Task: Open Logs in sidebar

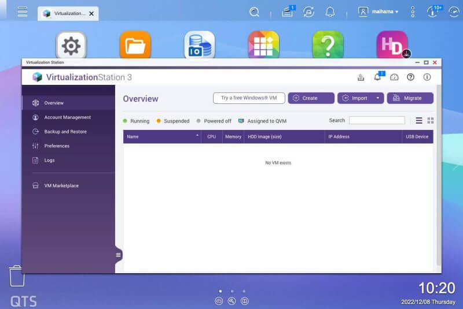Action: coord(68,160)
